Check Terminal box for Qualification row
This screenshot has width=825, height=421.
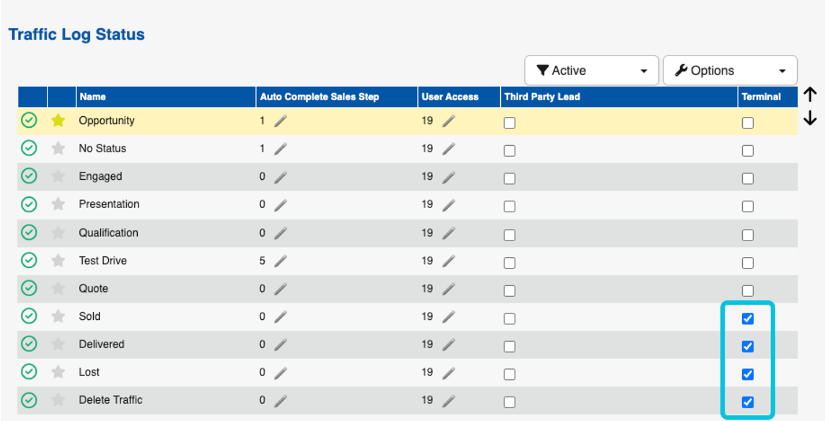click(747, 235)
